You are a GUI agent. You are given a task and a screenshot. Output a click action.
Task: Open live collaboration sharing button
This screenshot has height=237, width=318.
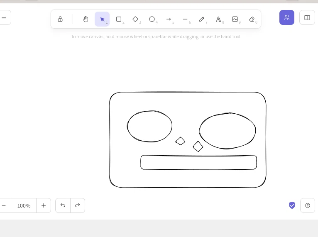click(x=287, y=17)
